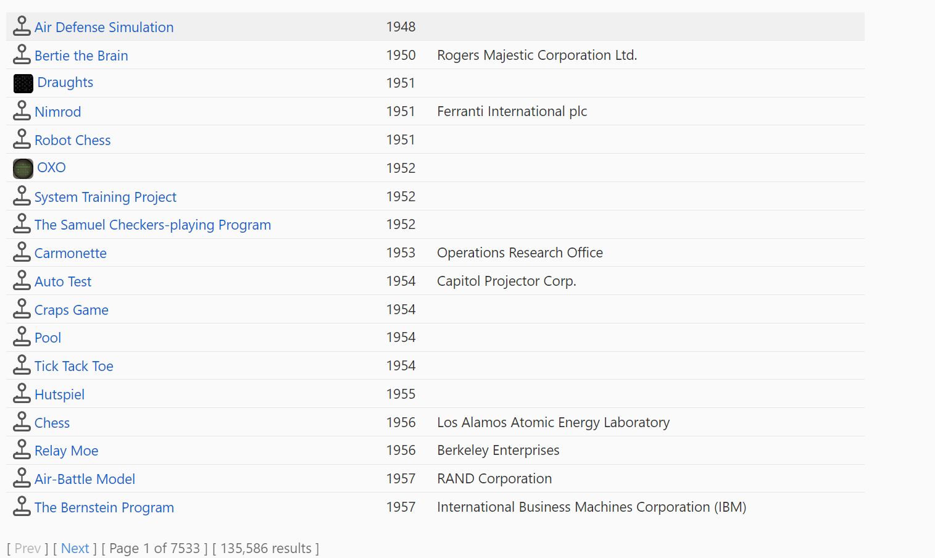Click the Berkeley Enterprises publisher text
The height and width of the screenshot is (558, 935).
(499, 450)
